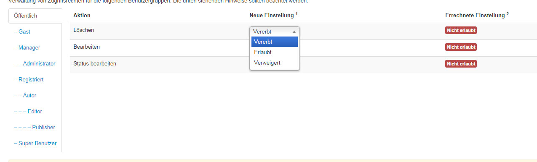The image size is (537, 162).
Task: Click Nicht erlaubt badge for Status bearbeiten
Action: point(461,64)
